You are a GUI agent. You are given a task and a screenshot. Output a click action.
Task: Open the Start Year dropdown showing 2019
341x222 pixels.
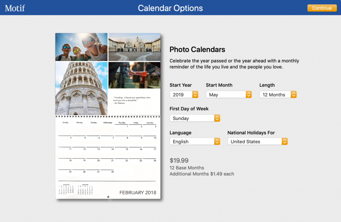pos(184,95)
